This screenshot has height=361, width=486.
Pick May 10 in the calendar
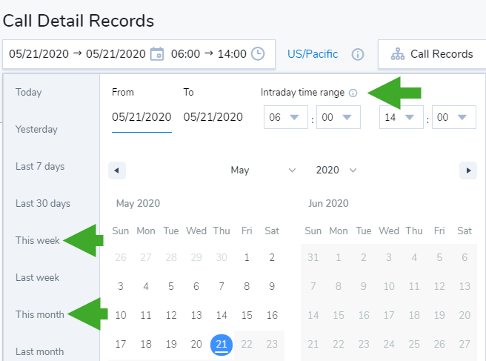coord(121,315)
